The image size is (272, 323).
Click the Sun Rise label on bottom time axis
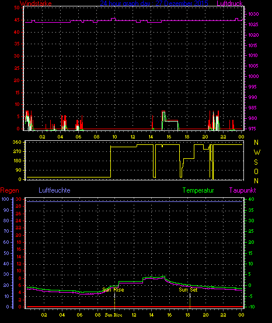(113, 315)
